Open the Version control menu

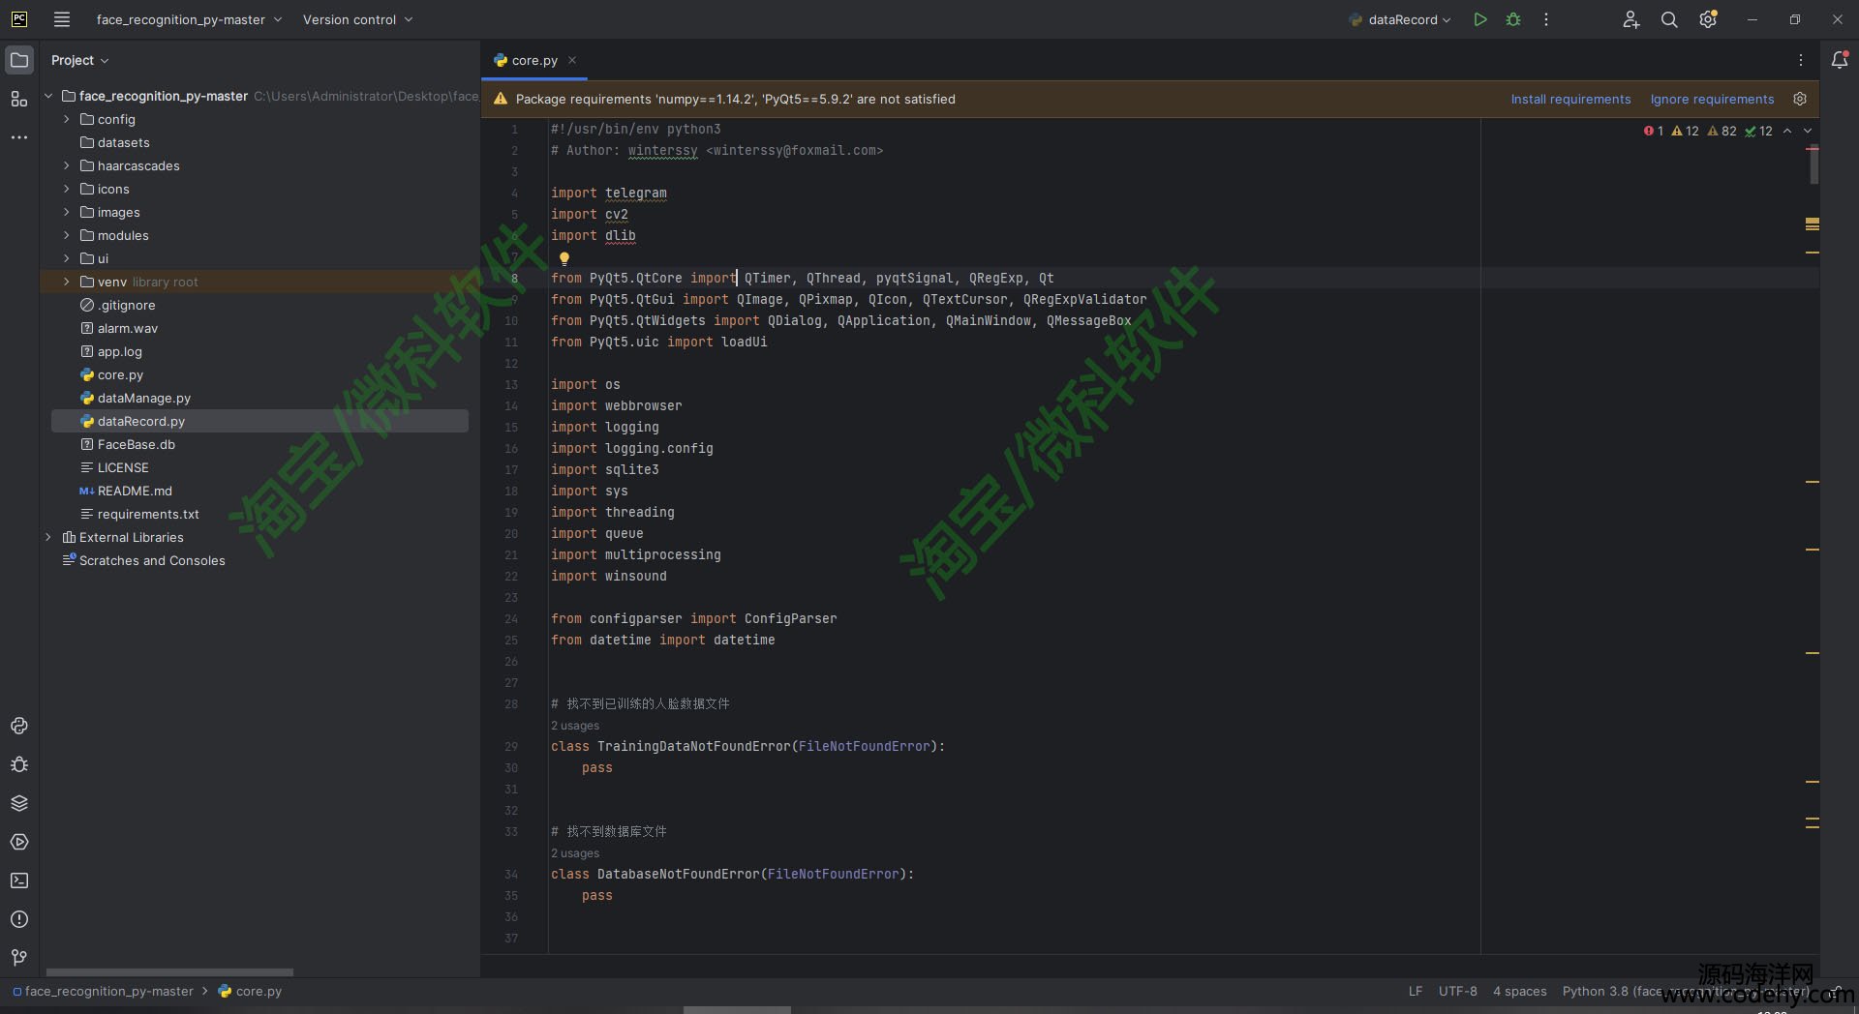(357, 19)
